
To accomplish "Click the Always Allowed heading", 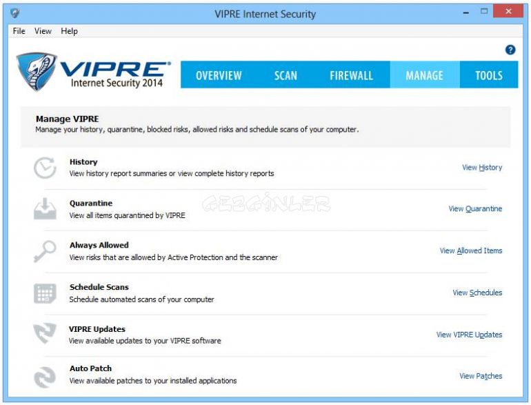I will pos(99,245).
